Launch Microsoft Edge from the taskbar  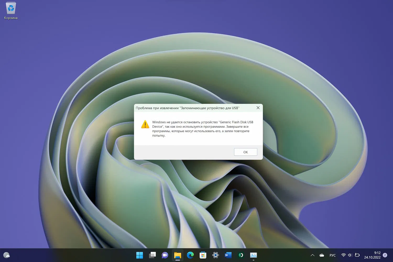point(190,255)
